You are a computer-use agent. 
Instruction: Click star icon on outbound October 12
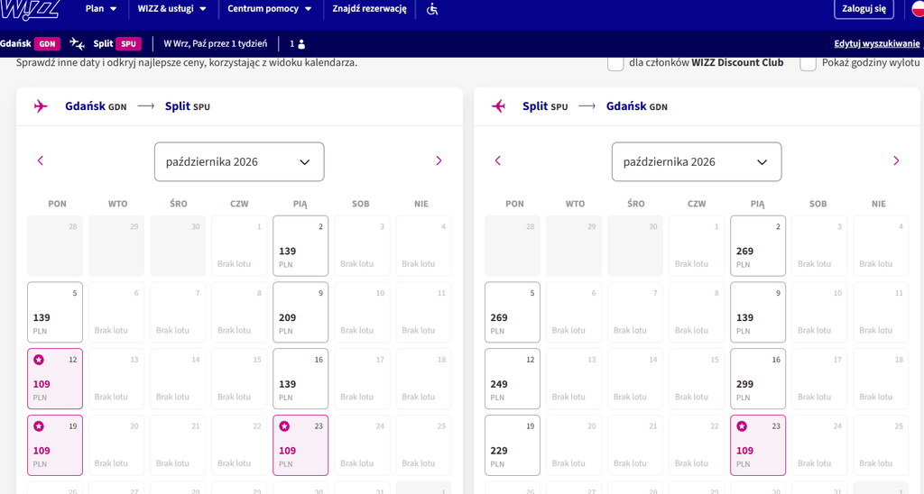39,360
